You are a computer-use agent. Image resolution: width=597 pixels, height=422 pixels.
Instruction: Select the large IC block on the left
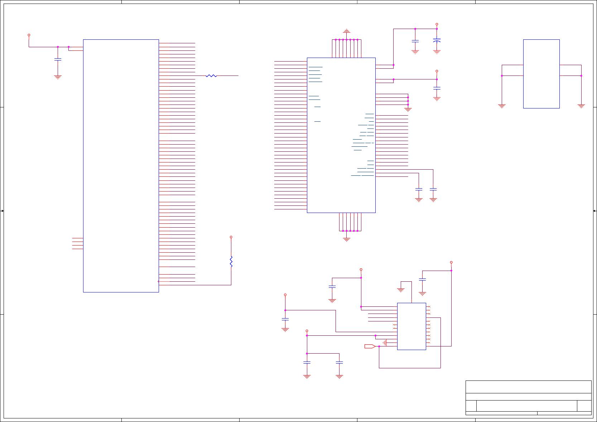(x=121, y=166)
